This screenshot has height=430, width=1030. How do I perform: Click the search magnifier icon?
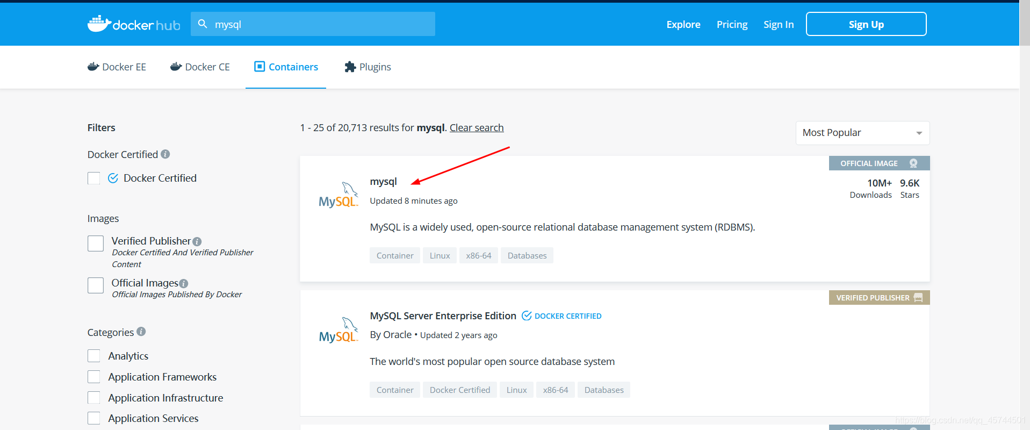pos(203,24)
